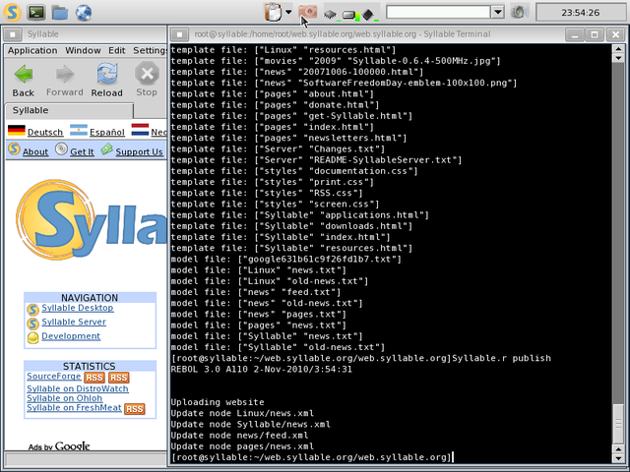Open the Edit menu
Image resolution: width=630 pixels, height=472 pixels.
click(x=117, y=50)
